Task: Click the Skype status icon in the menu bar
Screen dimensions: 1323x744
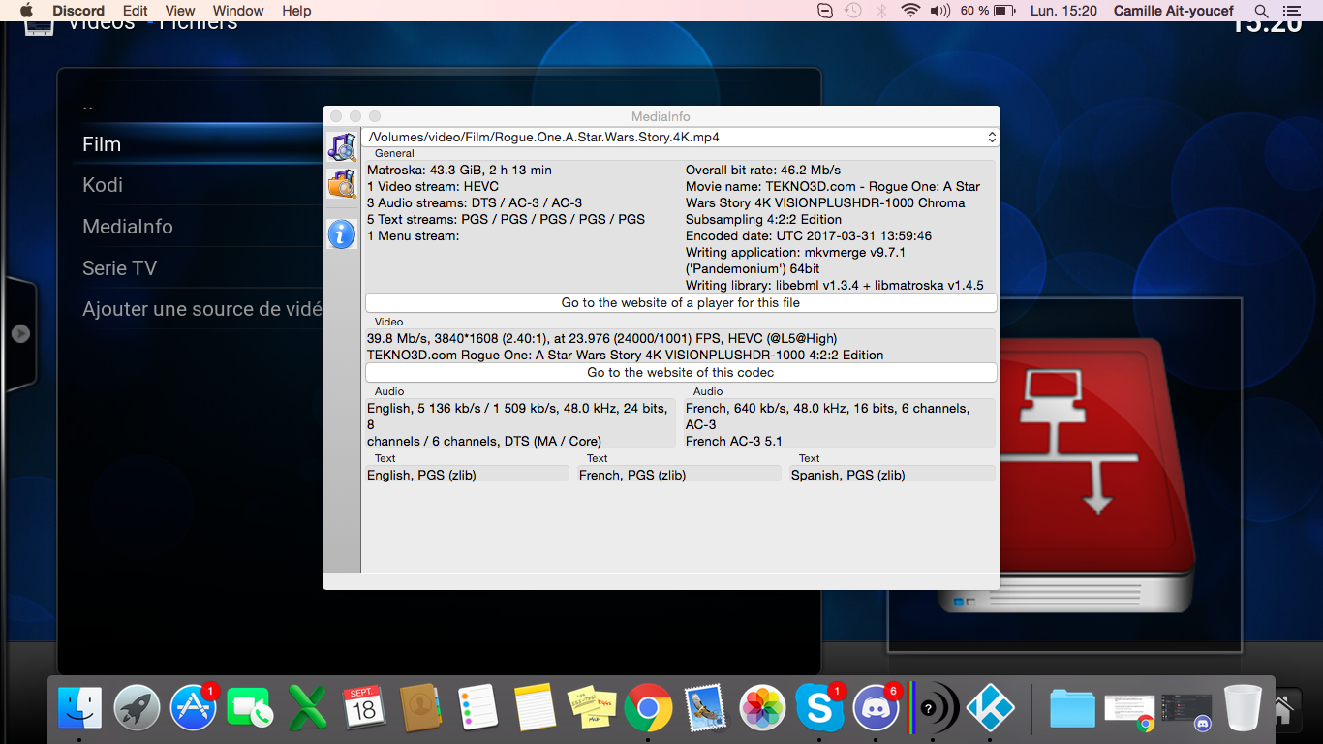Action: [x=824, y=11]
